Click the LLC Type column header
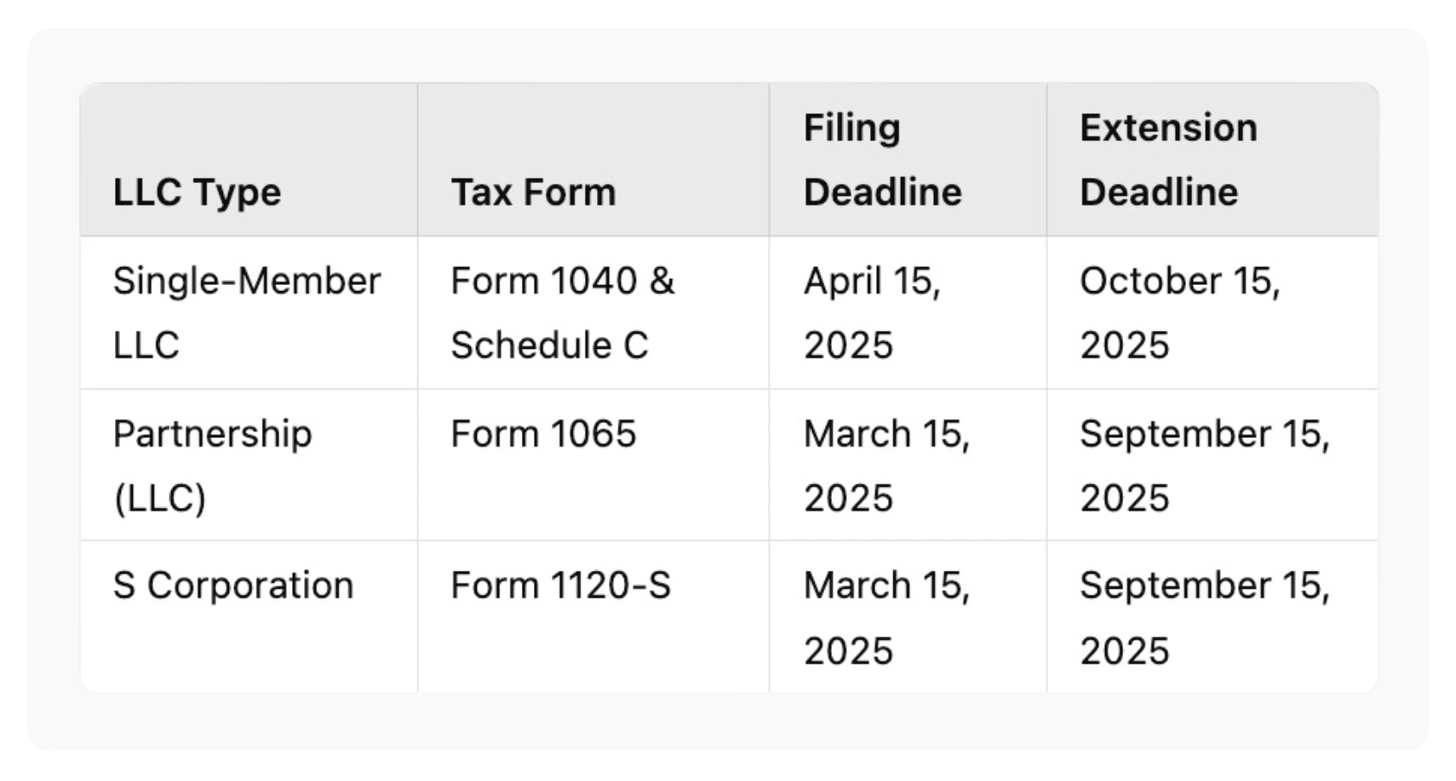The height and width of the screenshot is (781, 1456). click(197, 192)
